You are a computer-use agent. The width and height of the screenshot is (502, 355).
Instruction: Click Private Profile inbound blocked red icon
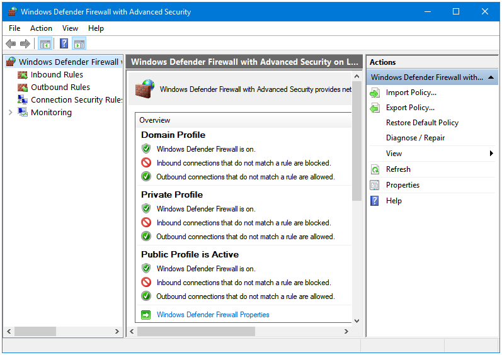[146, 223]
